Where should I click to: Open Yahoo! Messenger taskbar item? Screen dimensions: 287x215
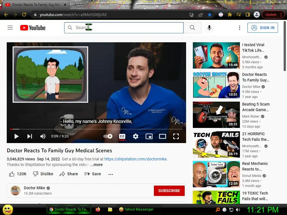click(138, 209)
